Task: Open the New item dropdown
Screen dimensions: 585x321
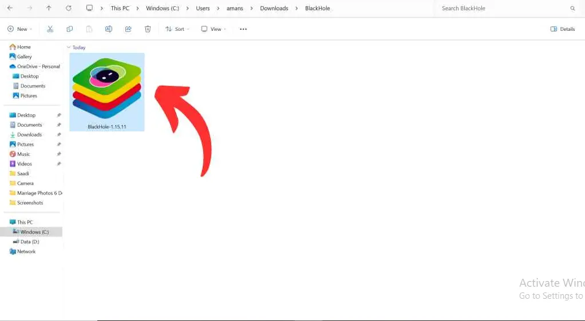Action: pos(20,29)
